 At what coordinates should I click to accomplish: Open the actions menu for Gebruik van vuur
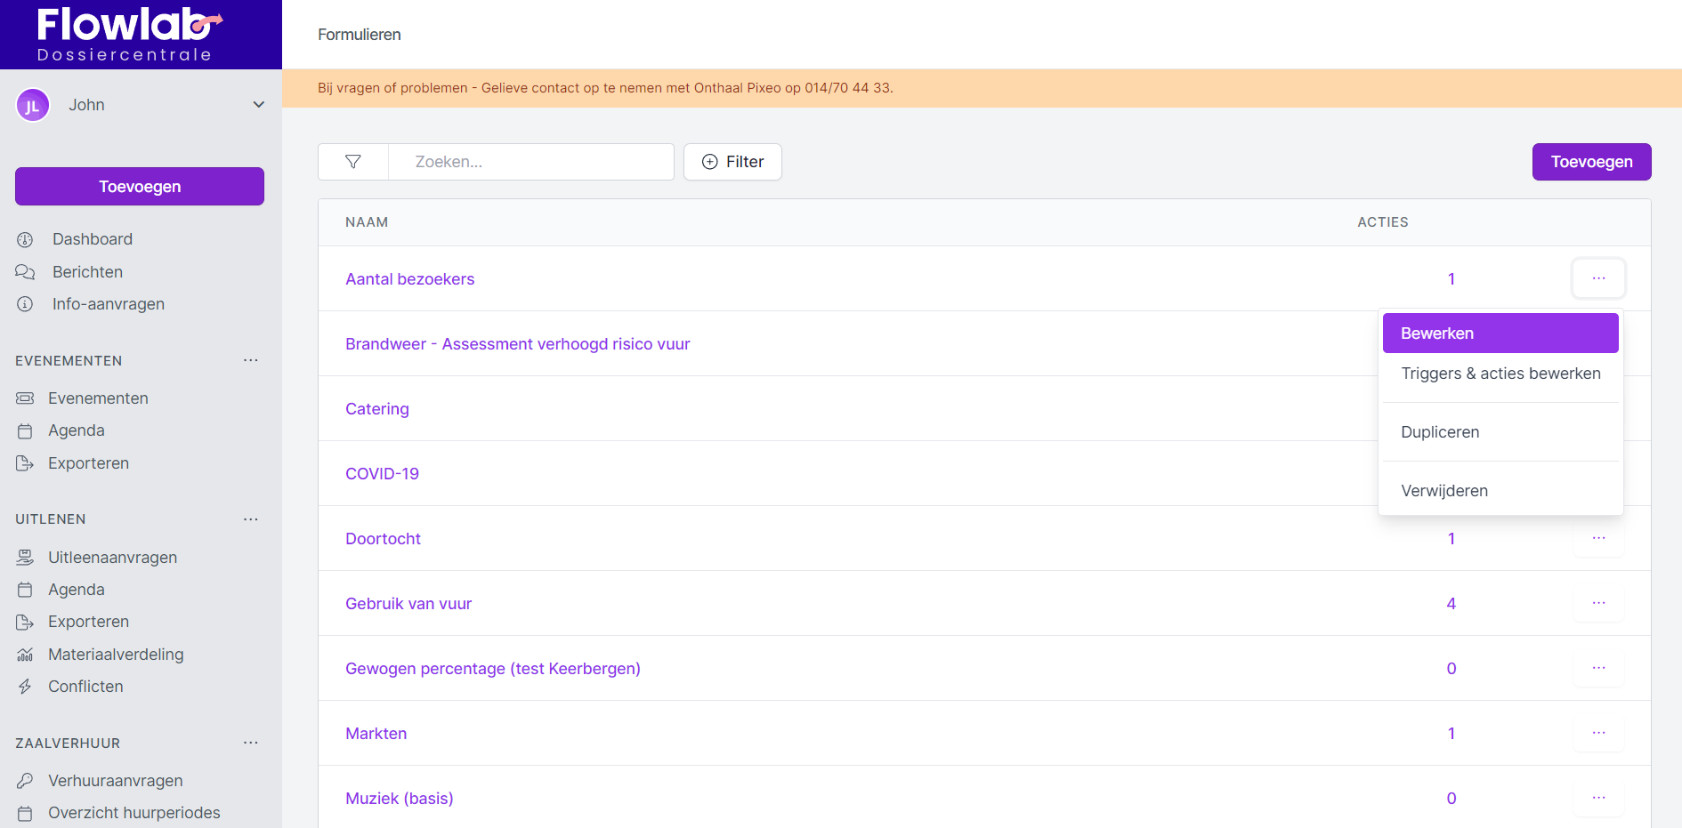click(1598, 604)
